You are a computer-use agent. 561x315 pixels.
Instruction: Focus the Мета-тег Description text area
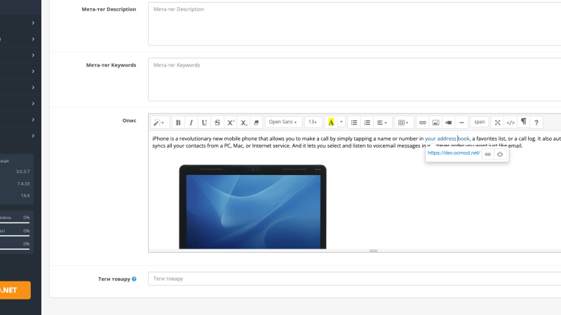(355, 24)
